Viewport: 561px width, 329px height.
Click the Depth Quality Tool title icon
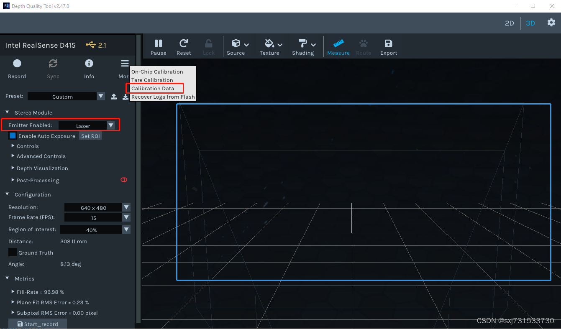[x=6, y=6]
